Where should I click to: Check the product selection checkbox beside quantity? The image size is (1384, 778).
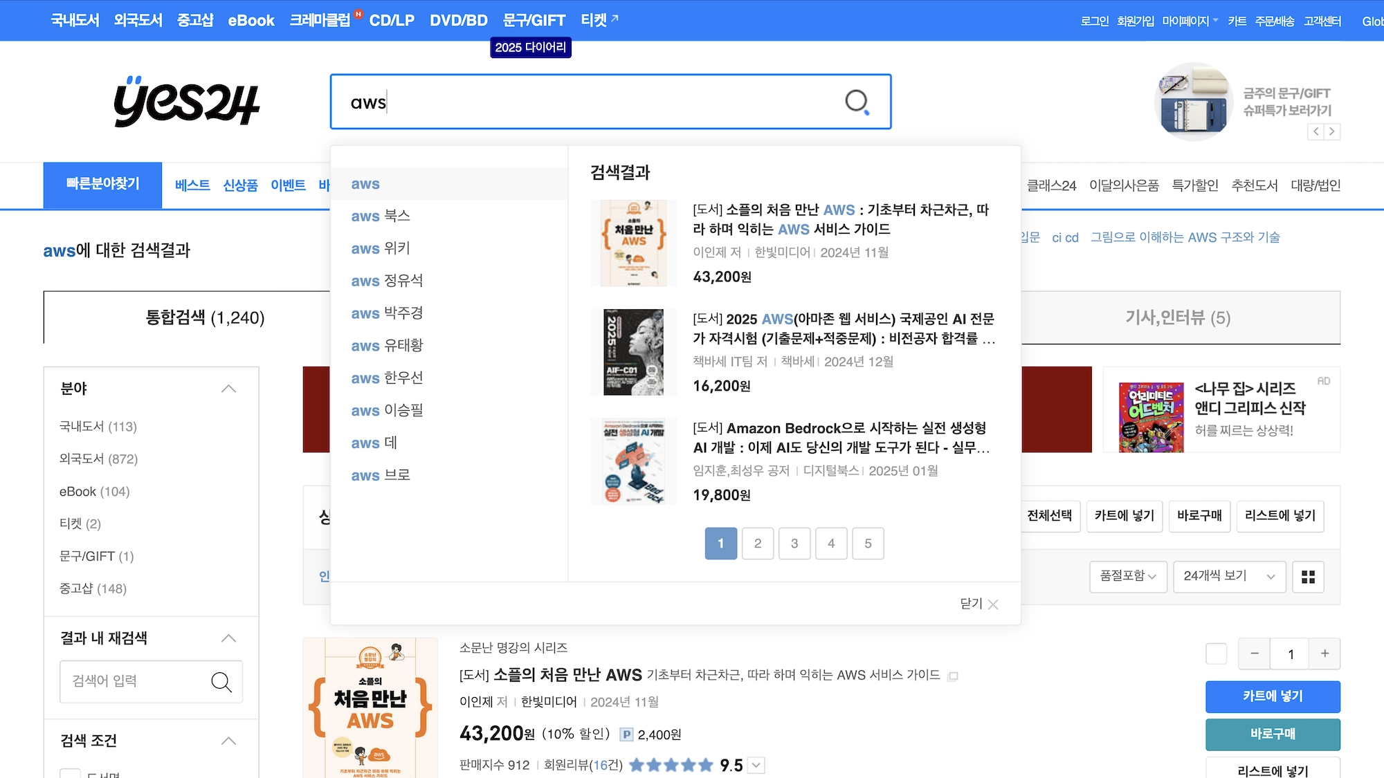click(x=1216, y=654)
